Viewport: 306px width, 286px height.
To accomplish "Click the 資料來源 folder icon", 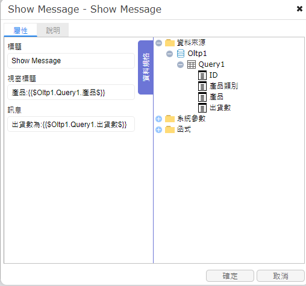I will pyautogui.click(x=170, y=43).
